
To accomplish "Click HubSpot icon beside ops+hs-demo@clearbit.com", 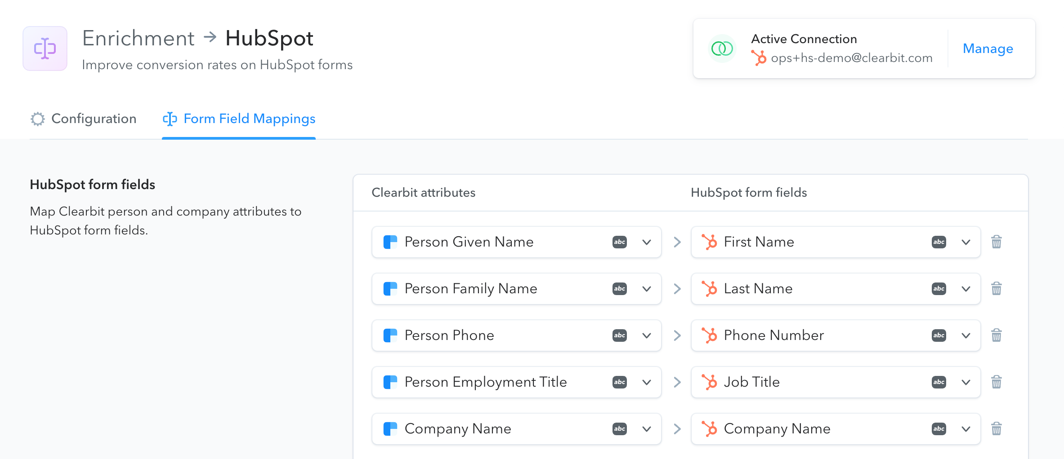I will click(x=759, y=58).
